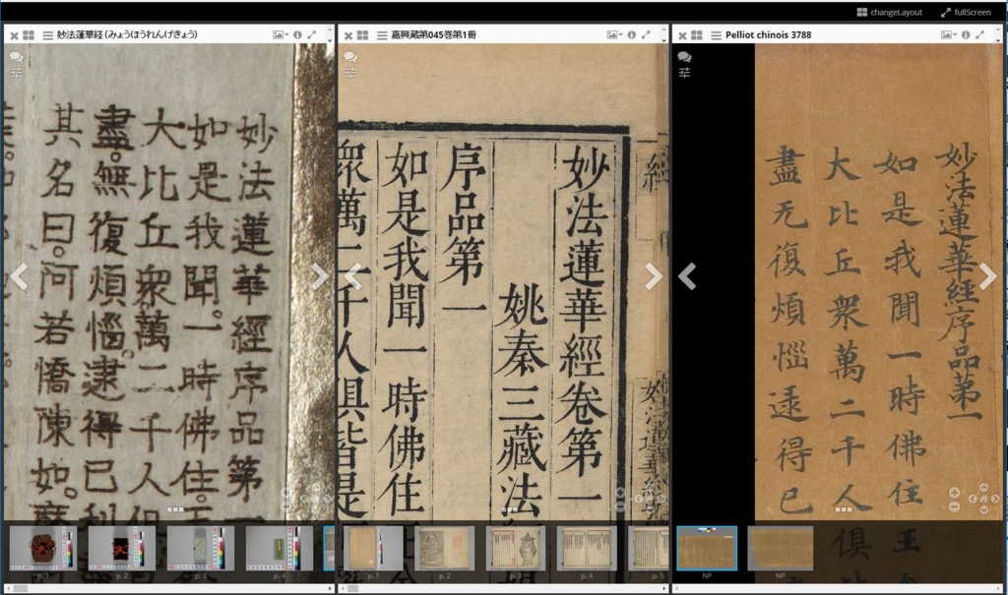Go to next page in 嘉興藏 window
The image size is (1008, 595).
pyautogui.click(x=654, y=276)
